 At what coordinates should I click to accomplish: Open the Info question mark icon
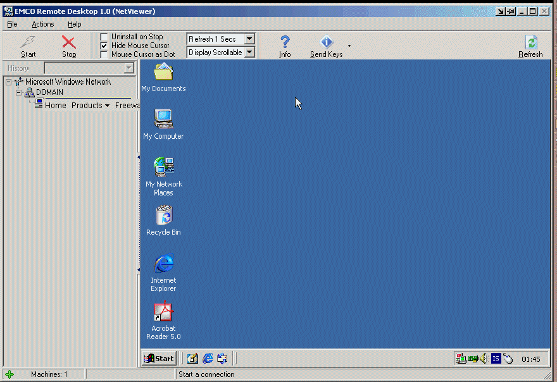pyautogui.click(x=285, y=42)
